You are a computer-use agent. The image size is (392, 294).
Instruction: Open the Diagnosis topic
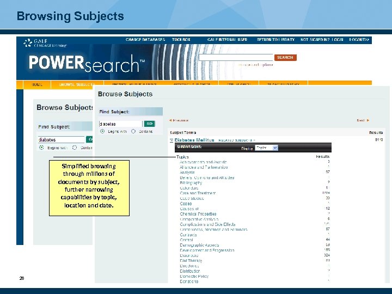tap(189, 255)
